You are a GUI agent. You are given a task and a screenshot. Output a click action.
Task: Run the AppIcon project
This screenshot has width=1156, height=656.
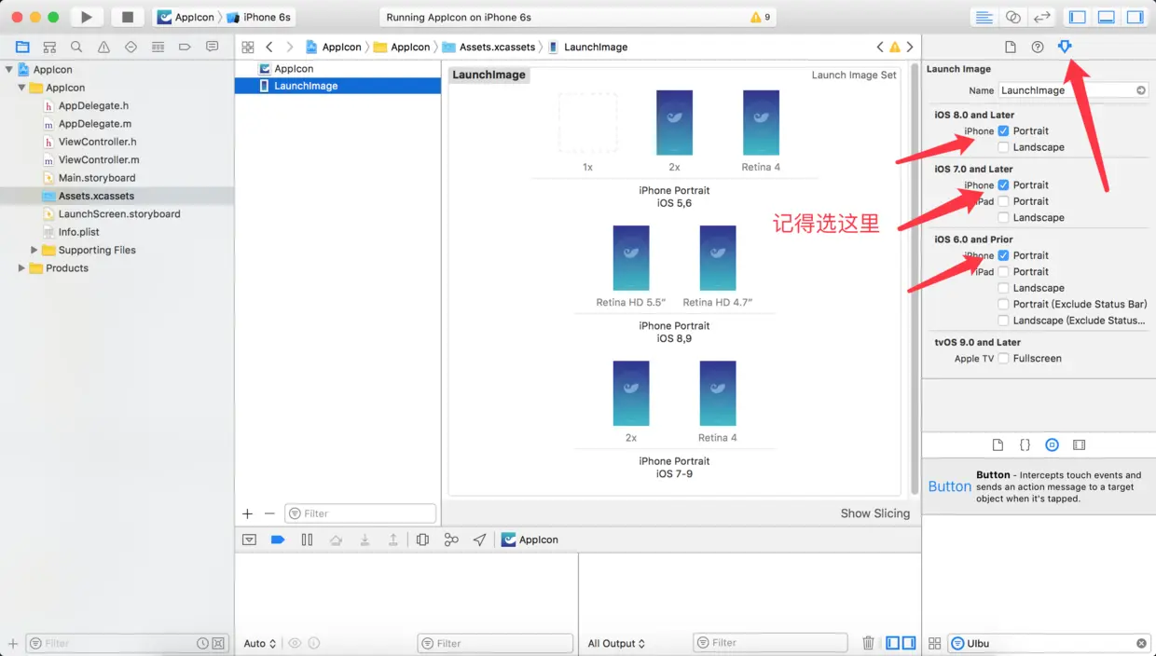click(85, 16)
